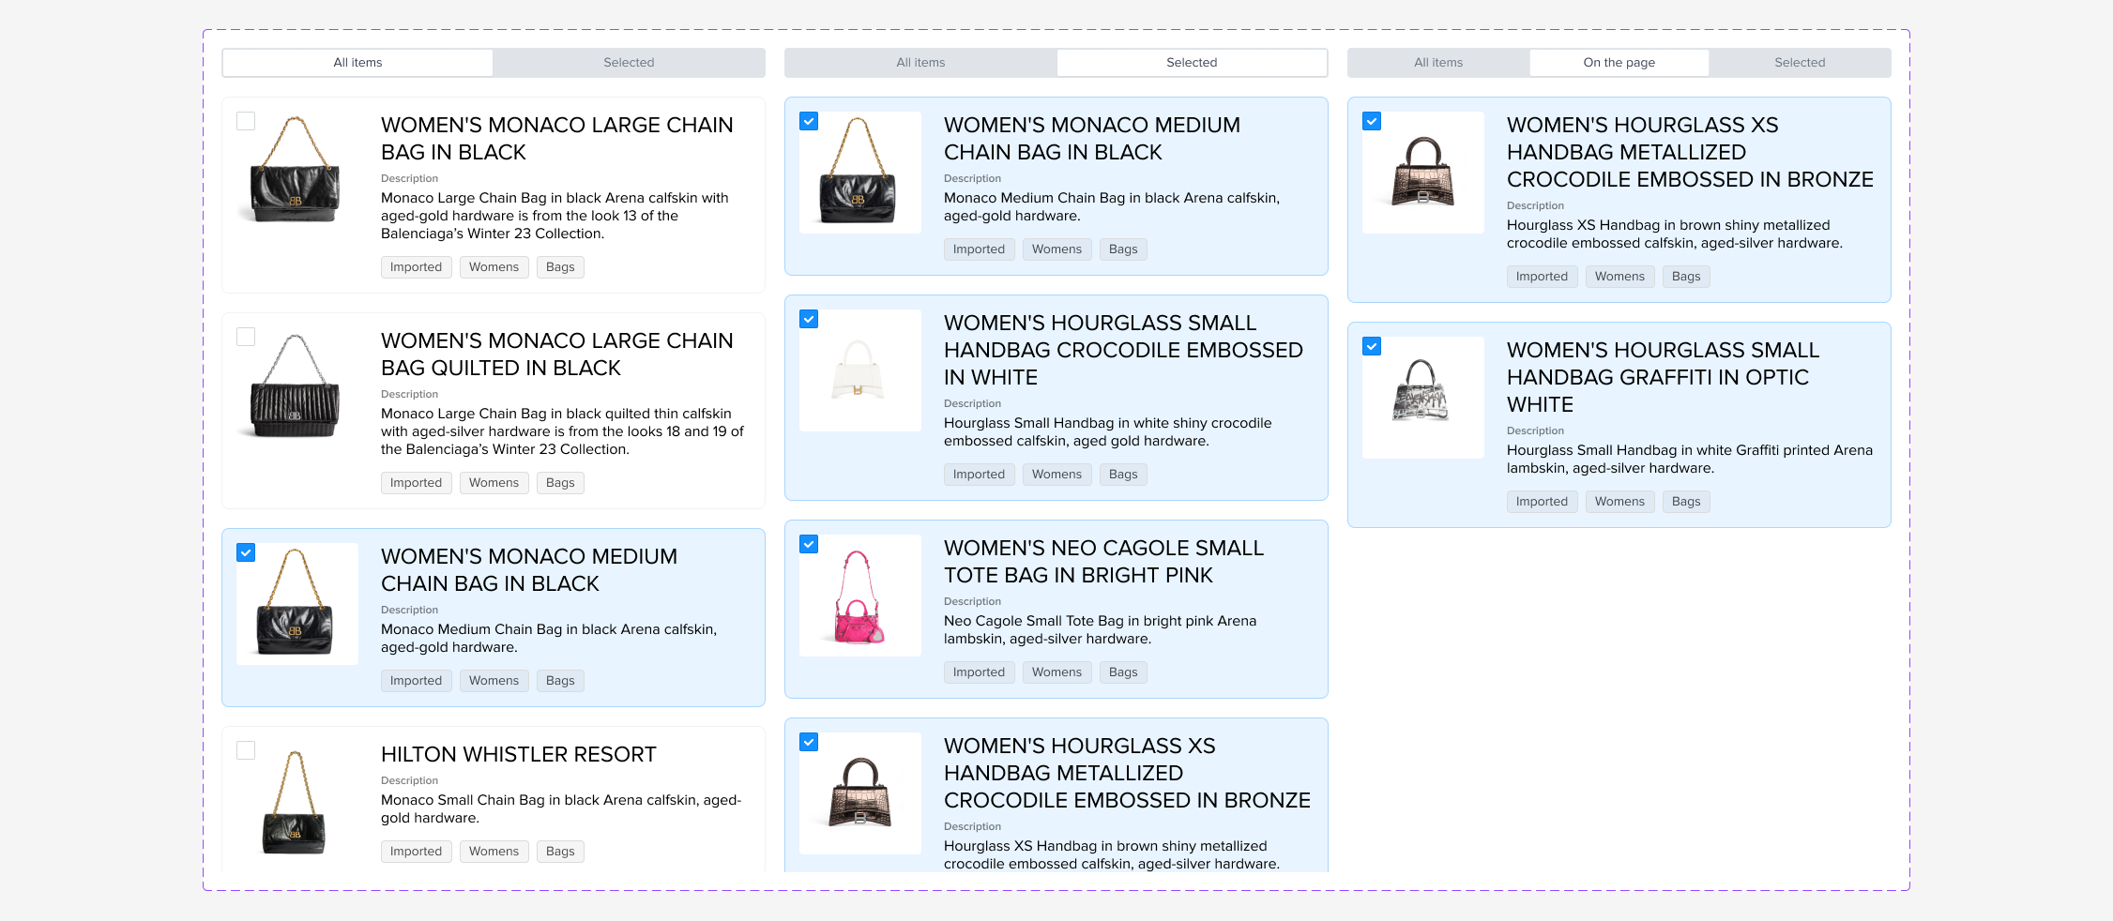This screenshot has height=921, width=2113.
Task: Click Bags tag on Monaco Large Chain Bag in Black
Action: 560,267
